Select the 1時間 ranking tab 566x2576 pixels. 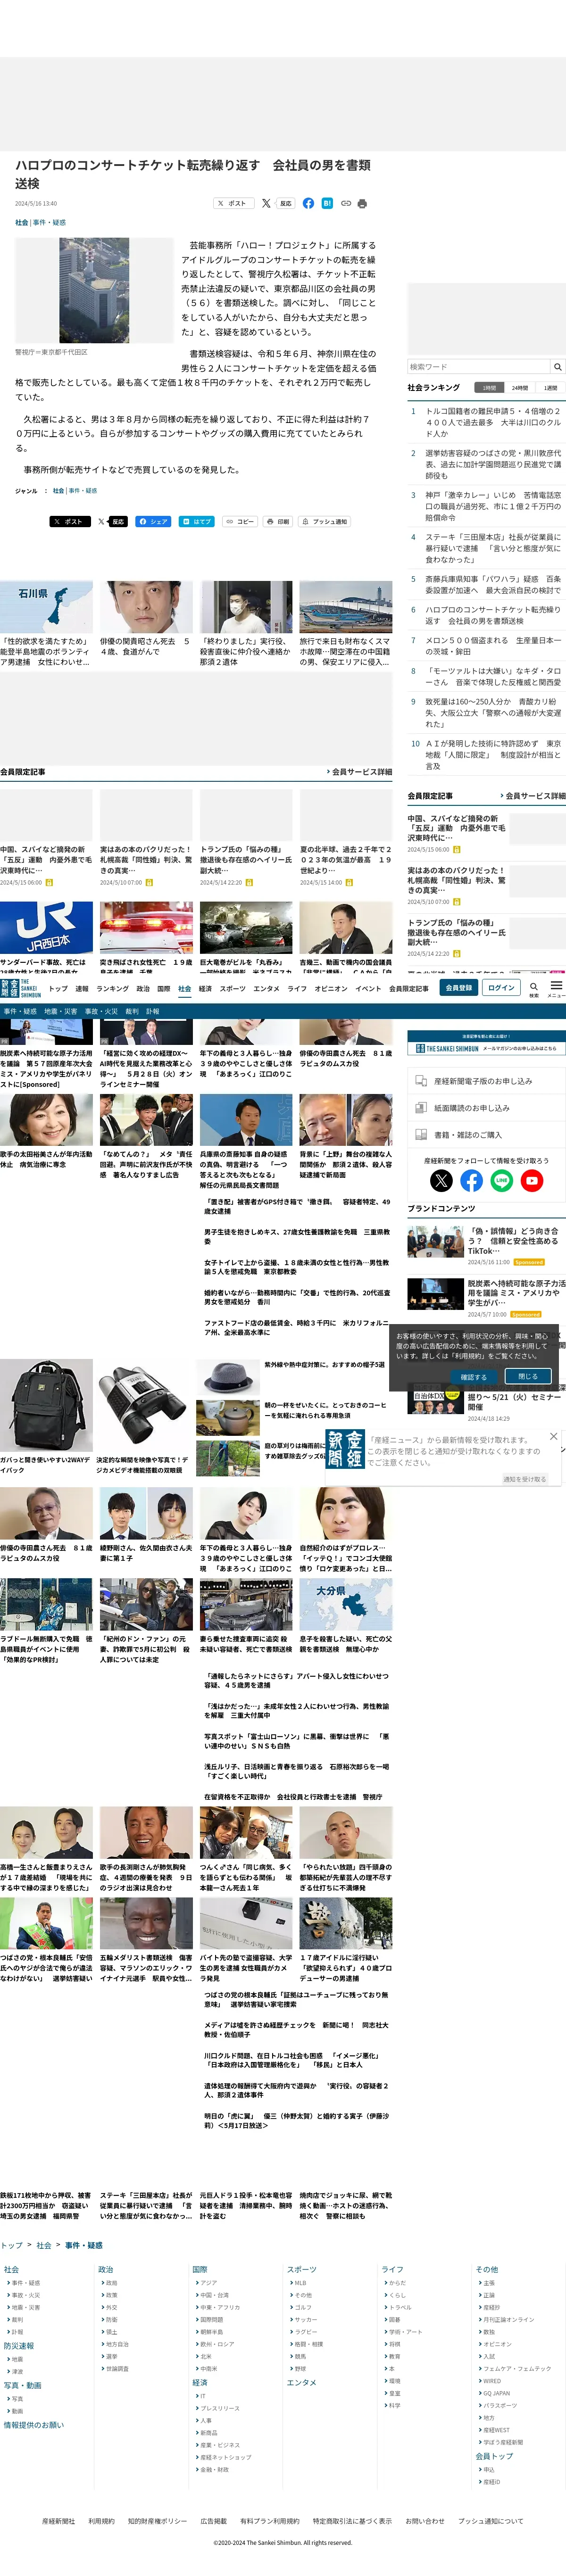point(489,388)
